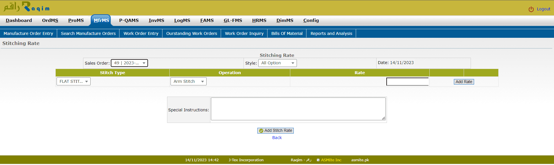554x165 pixels.
Task: Open the Sales Order dropdown
Action: pos(129,63)
